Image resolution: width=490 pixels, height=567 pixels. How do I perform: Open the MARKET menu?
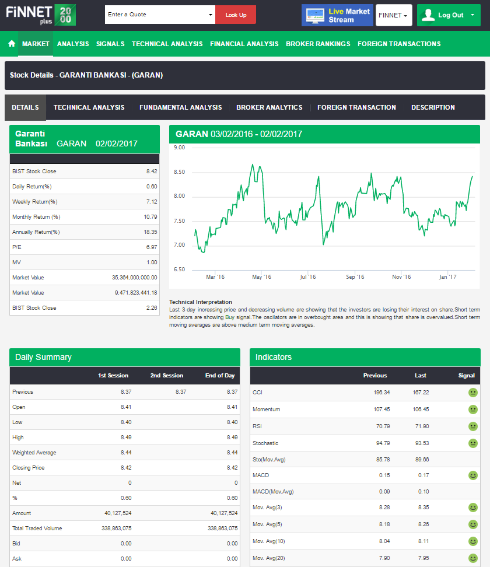pyautogui.click(x=36, y=44)
